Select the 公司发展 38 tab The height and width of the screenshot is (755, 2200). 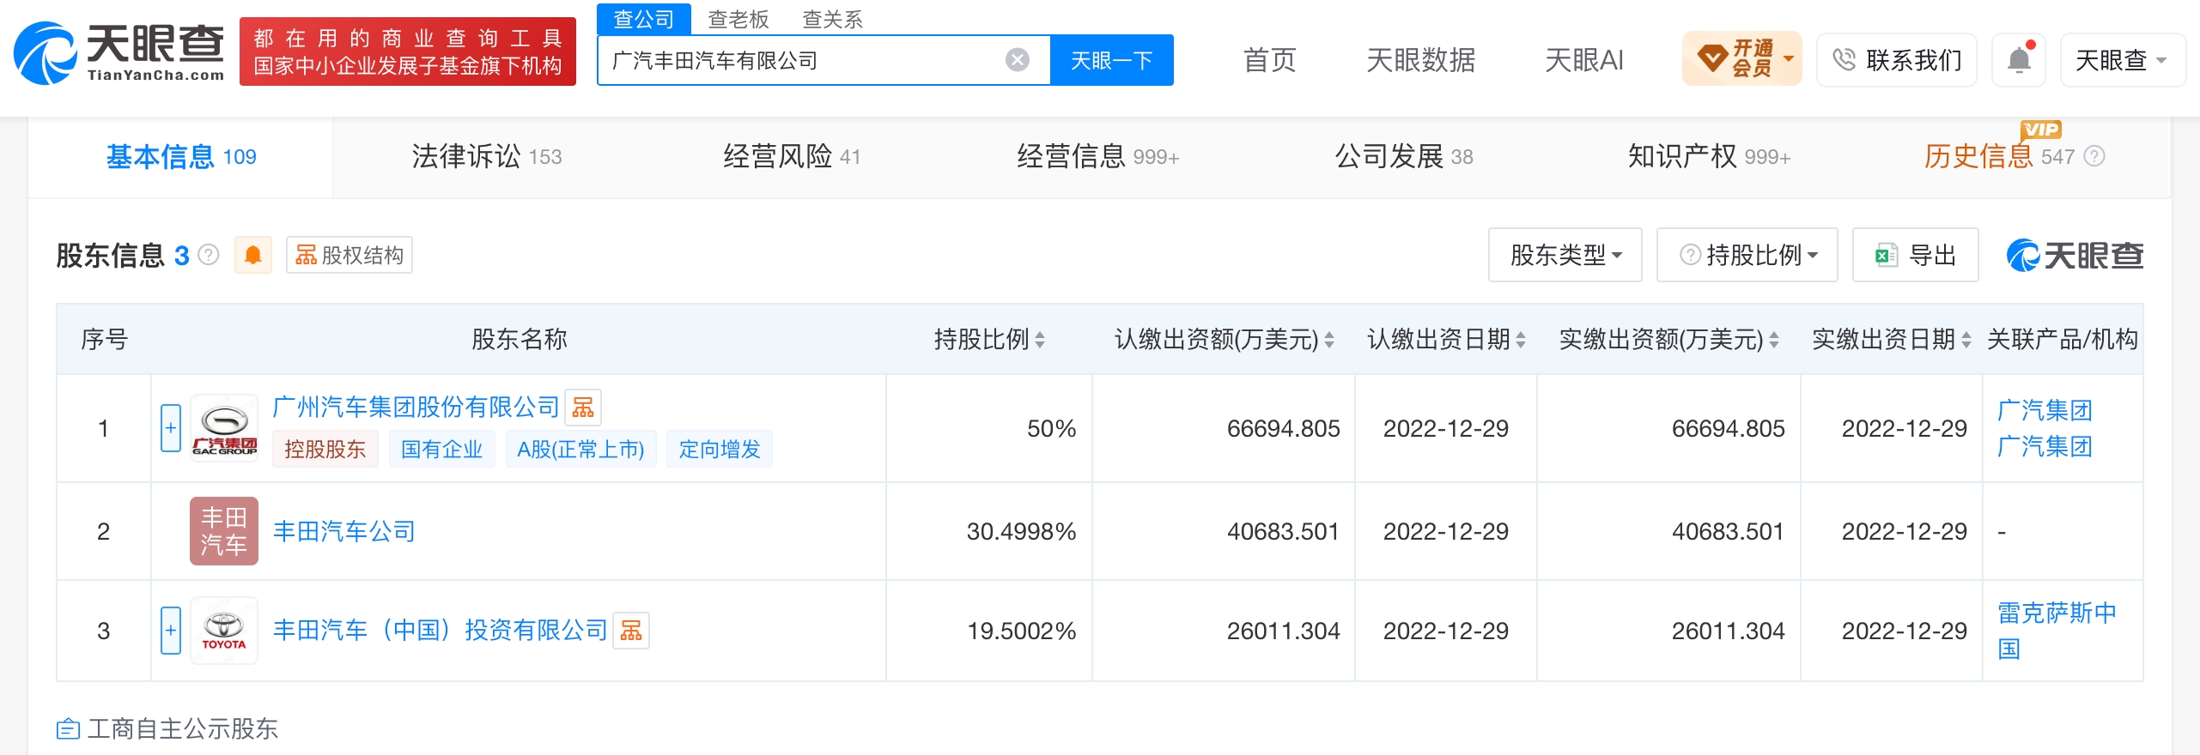(x=1404, y=156)
